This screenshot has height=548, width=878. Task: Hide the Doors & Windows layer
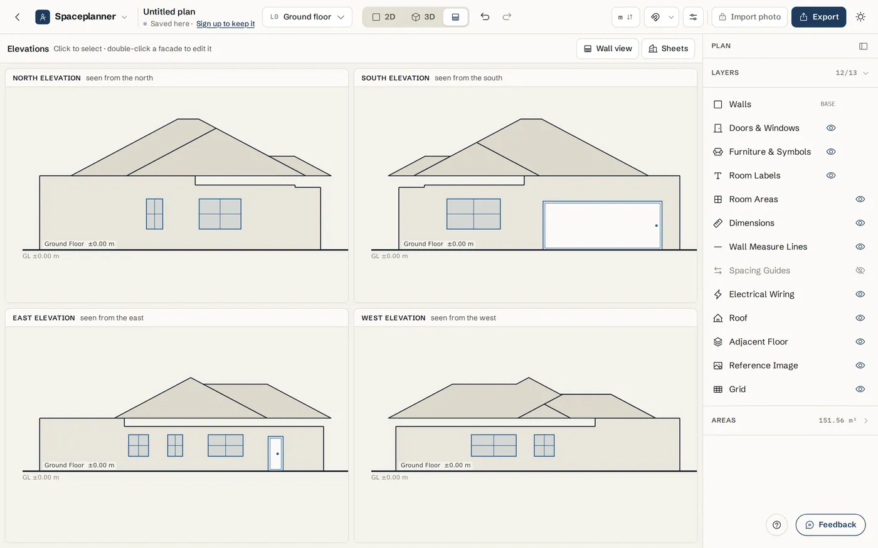[831, 128]
